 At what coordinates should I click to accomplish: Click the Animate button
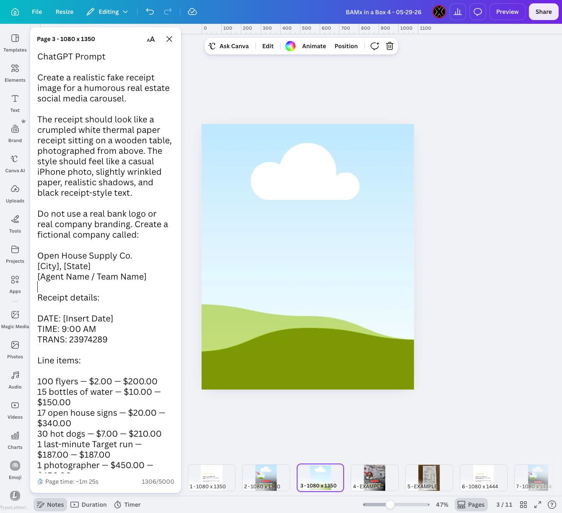tap(314, 46)
